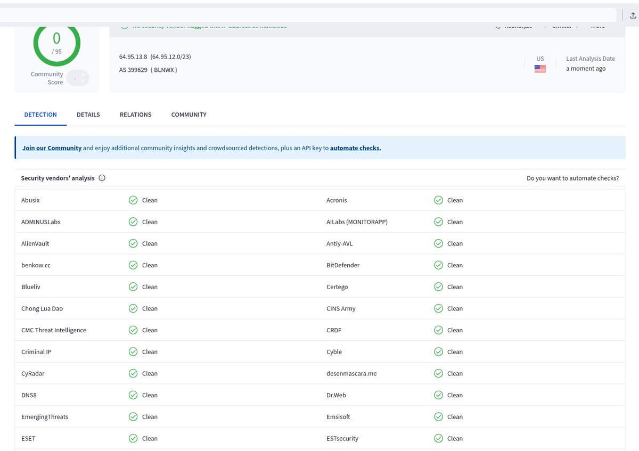The image size is (639, 451).
Task: Click the ESTsecurity check icon
Action: pos(438,438)
